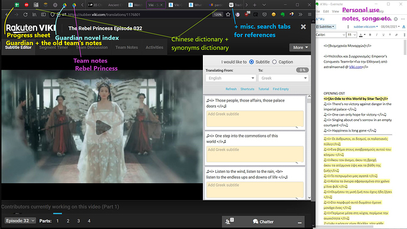Viewport: 407px width, 229px height.
Task: Play the Rebel Princess video
Action: click(x=103, y=127)
